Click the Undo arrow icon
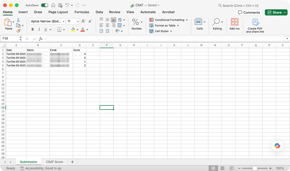The image size is (290, 171). click(x=67, y=5)
